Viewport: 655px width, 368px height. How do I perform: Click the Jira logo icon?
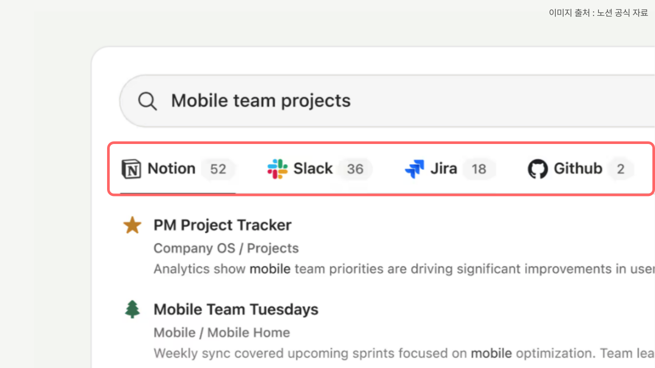(414, 169)
